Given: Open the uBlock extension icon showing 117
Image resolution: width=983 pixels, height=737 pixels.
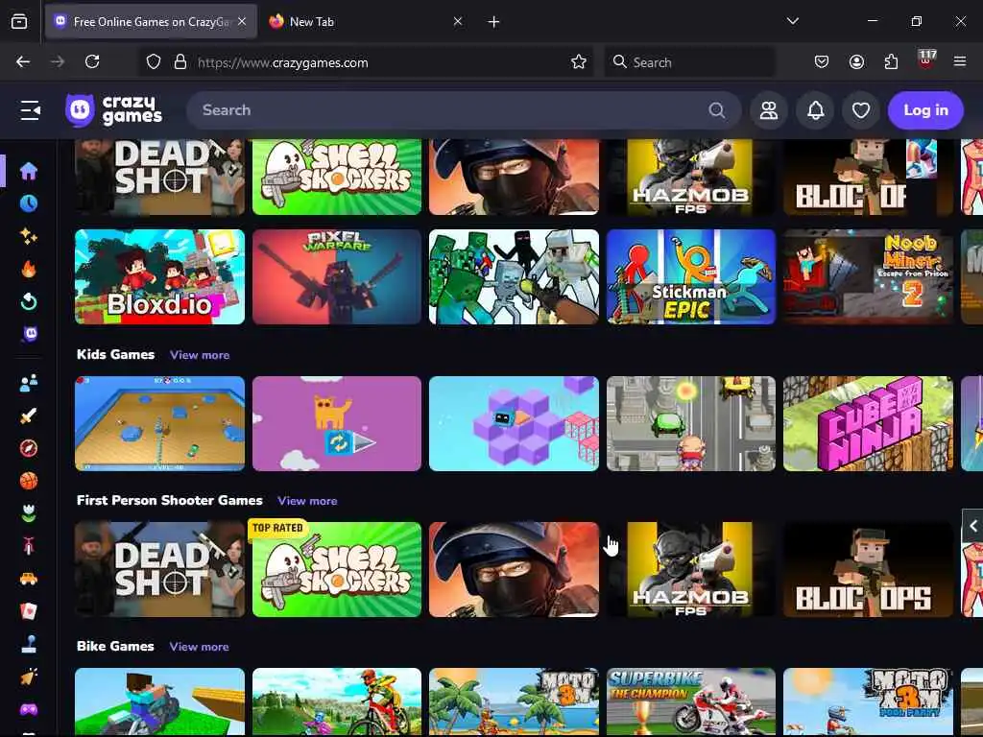Looking at the screenshot, I should [926, 60].
